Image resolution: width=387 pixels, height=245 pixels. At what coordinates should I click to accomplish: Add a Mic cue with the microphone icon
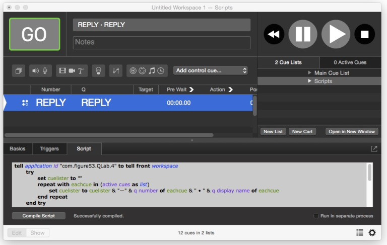click(x=45, y=71)
